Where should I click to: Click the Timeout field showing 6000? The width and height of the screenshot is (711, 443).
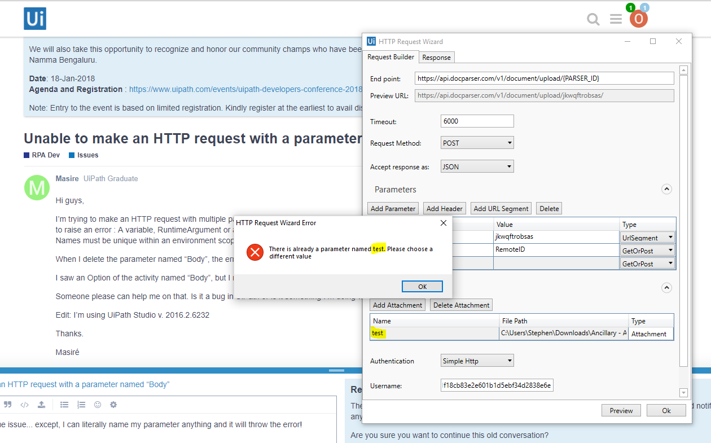[477, 121]
